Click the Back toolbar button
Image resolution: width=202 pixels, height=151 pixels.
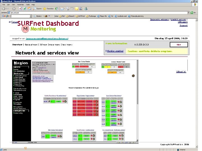pyautogui.click(x=6, y=9)
